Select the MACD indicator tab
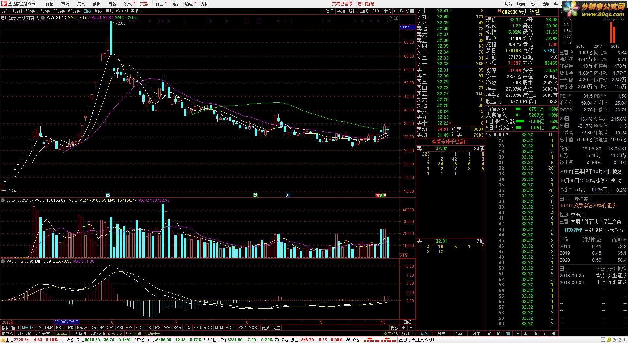This screenshot has width=628, height=343. 27,328
